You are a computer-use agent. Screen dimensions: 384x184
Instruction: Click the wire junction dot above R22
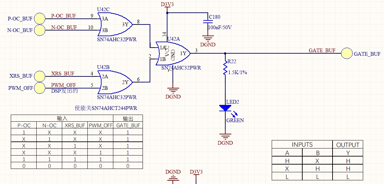pyautogui.click(x=225, y=53)
